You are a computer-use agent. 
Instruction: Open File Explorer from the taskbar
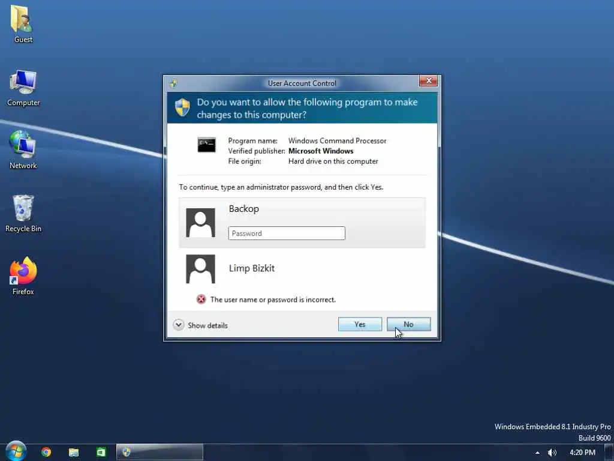point(74,453)
